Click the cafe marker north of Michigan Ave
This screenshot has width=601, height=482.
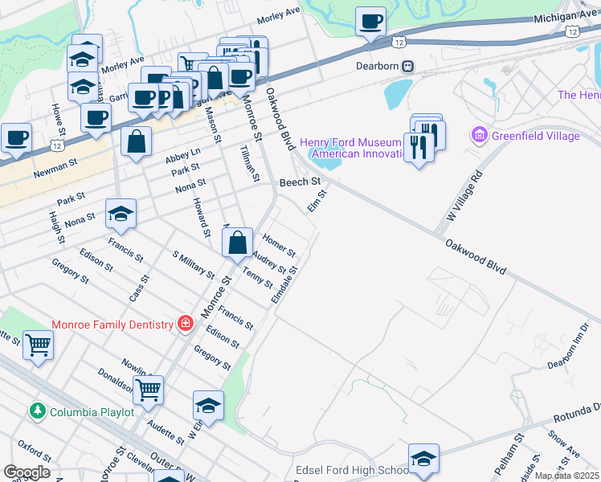click(370, 23)
